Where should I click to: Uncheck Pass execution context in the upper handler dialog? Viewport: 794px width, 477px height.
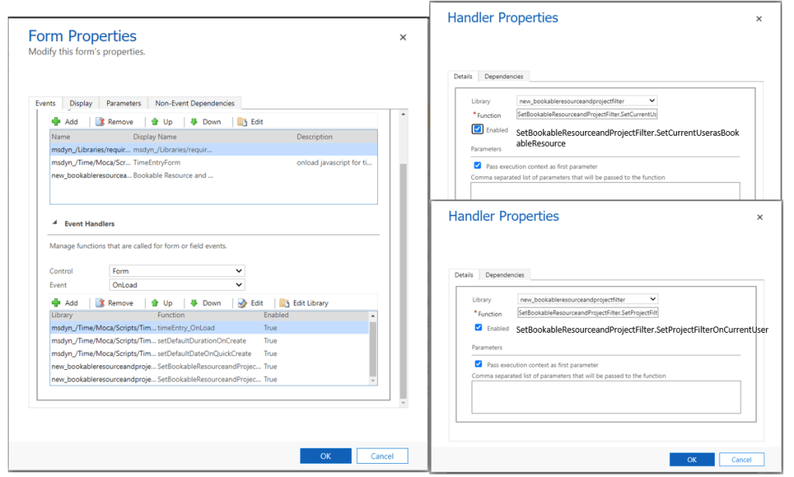tap(477, 165)
